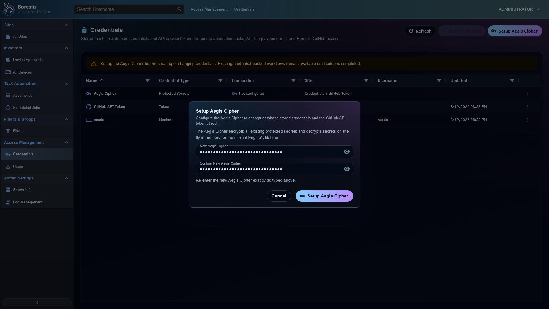Show the New Aegis Cipher password
Image resolution: width=549 pixels, height=309 pixels.
pyautogui.click(x=347, y=152)
